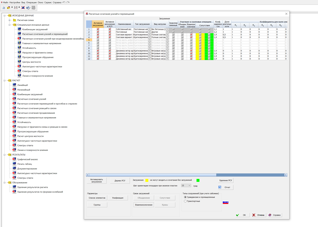Open Тип загружения dropdown in row 11
This screenshot has height=227, width=318.
(149, 56)
